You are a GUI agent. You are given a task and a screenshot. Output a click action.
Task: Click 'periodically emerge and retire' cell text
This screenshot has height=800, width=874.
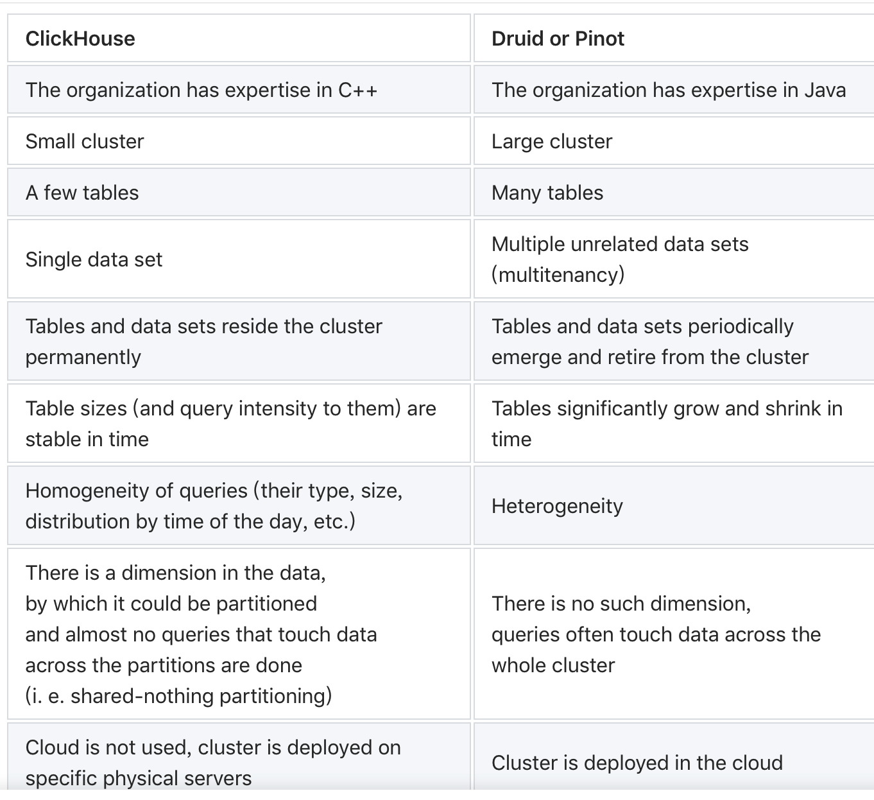tap(649, 342)
